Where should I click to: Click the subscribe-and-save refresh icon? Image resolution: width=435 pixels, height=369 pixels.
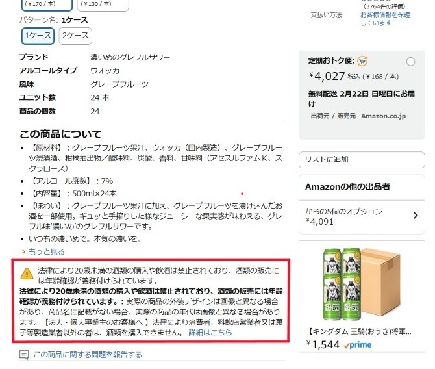click(x=362, y=61)
